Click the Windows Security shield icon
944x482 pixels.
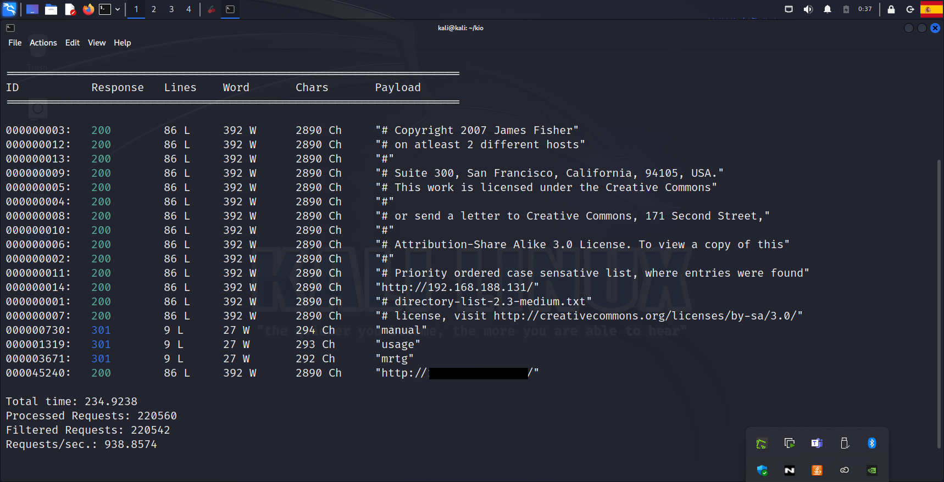pyautogui.click(x=762, y=470)
